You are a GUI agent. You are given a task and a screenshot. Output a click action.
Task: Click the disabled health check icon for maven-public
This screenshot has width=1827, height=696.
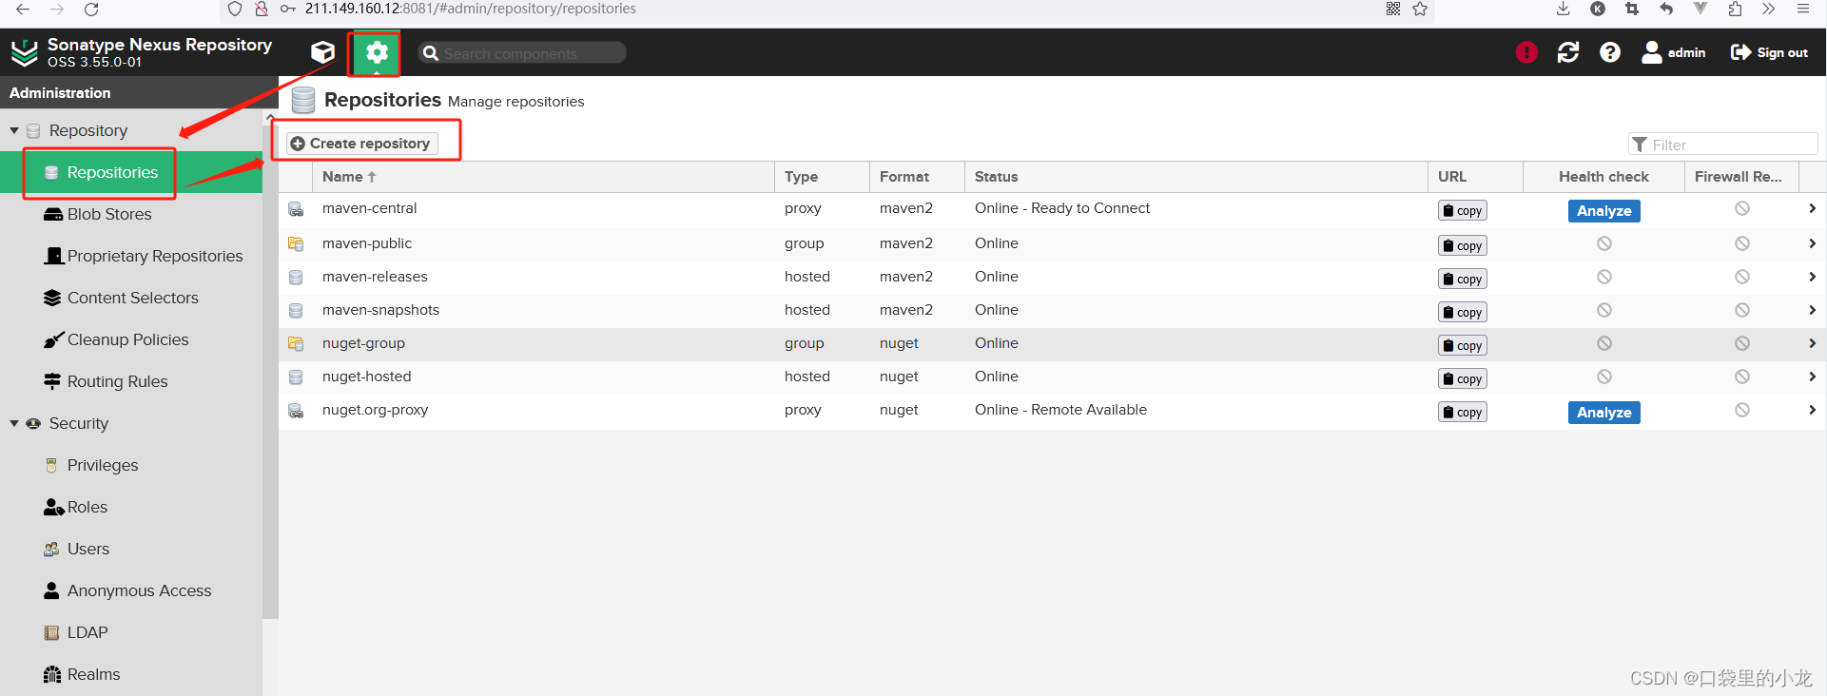[1604, 243]
